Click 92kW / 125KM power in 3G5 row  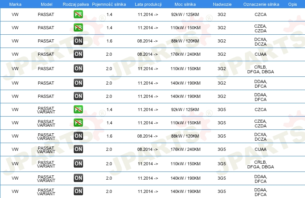pos(185,110)
